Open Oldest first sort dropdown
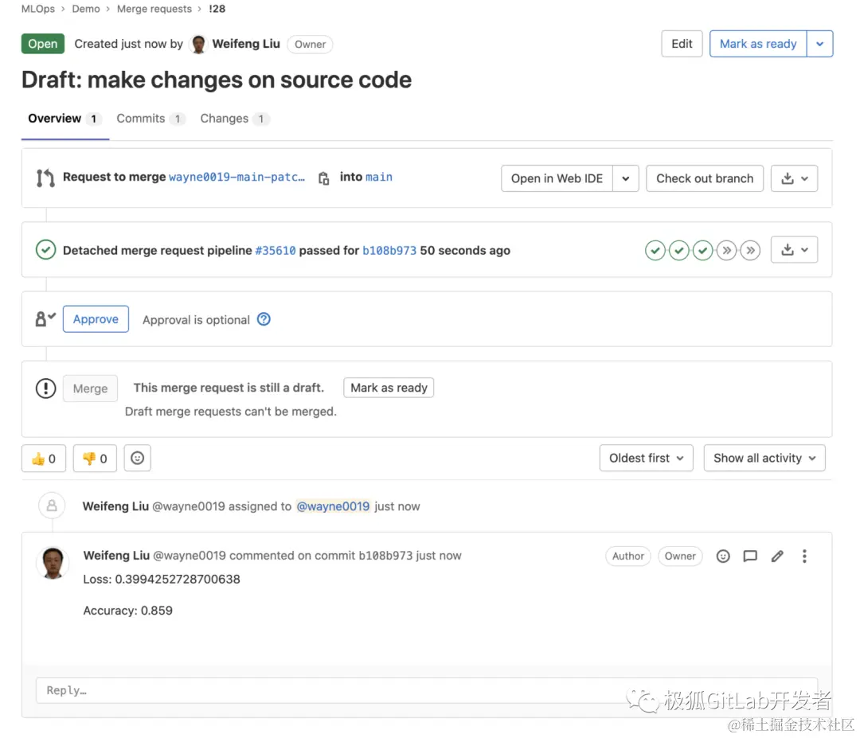 (646, 459)
